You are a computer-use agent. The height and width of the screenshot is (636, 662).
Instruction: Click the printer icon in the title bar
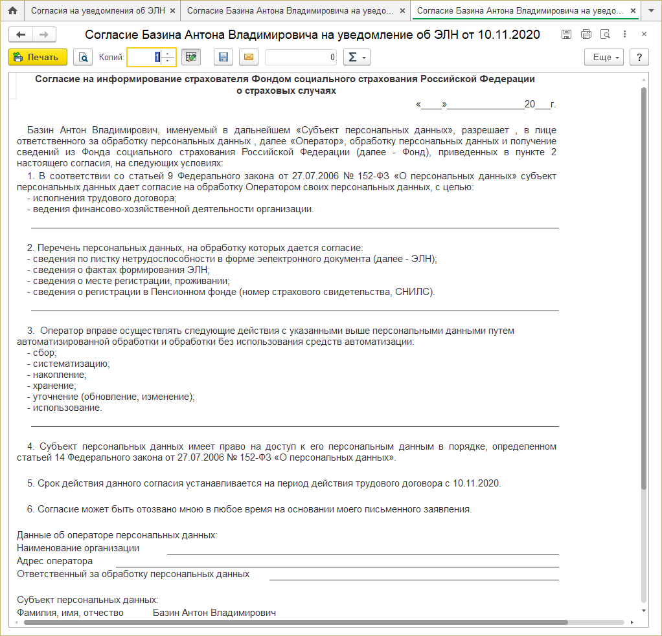click(586, 34)
